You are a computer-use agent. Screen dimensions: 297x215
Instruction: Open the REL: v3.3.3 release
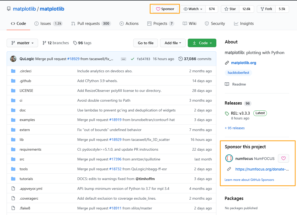[240, 113]
